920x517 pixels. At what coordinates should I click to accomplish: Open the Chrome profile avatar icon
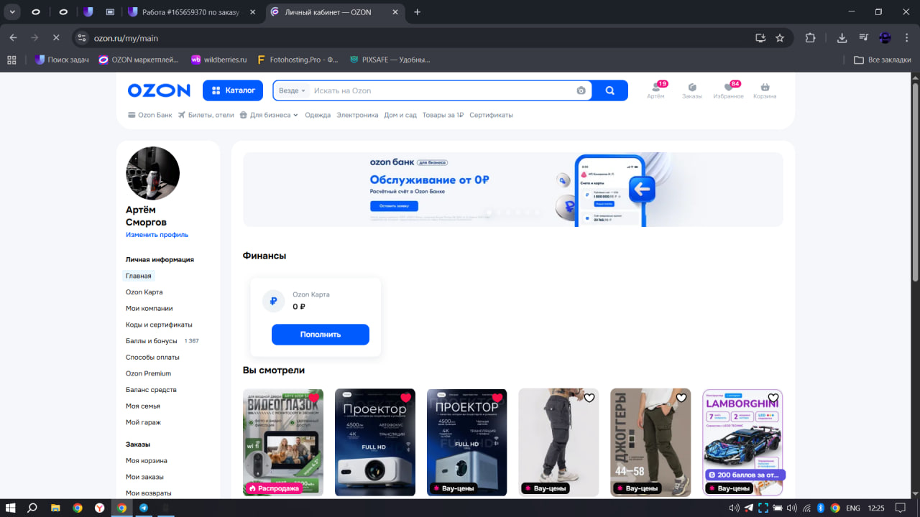(x=885, y=38)
